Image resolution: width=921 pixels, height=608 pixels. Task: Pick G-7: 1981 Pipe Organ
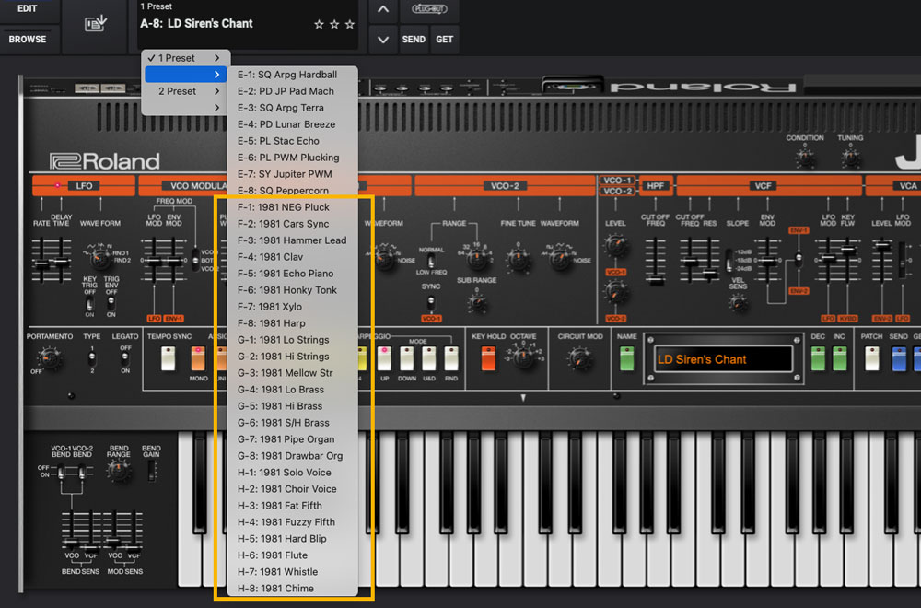pyautogui.click(x=293, y=439)
